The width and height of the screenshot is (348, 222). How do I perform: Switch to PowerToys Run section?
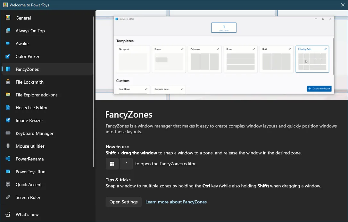[x=30, y=172]
